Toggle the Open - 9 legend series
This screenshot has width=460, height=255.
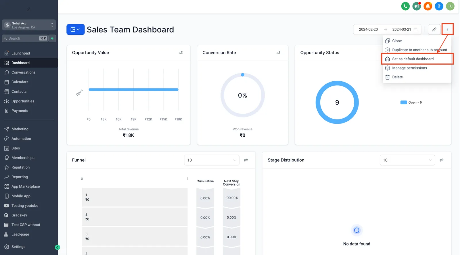(411, 103)
